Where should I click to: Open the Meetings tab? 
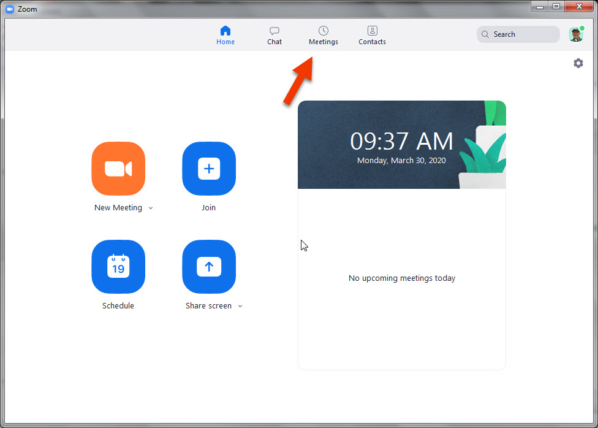coord(324,36)
